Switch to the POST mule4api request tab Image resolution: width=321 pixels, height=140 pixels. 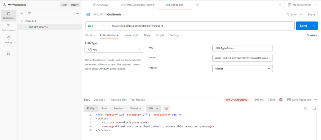click(138, 5)
